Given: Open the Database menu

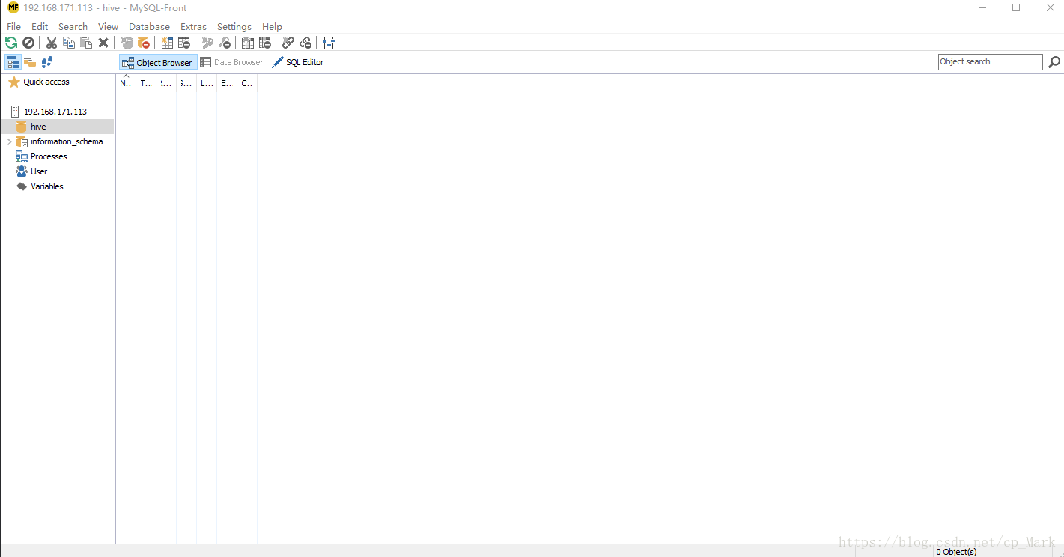Looking at the screenshot, I should click(x=149, y=26).
